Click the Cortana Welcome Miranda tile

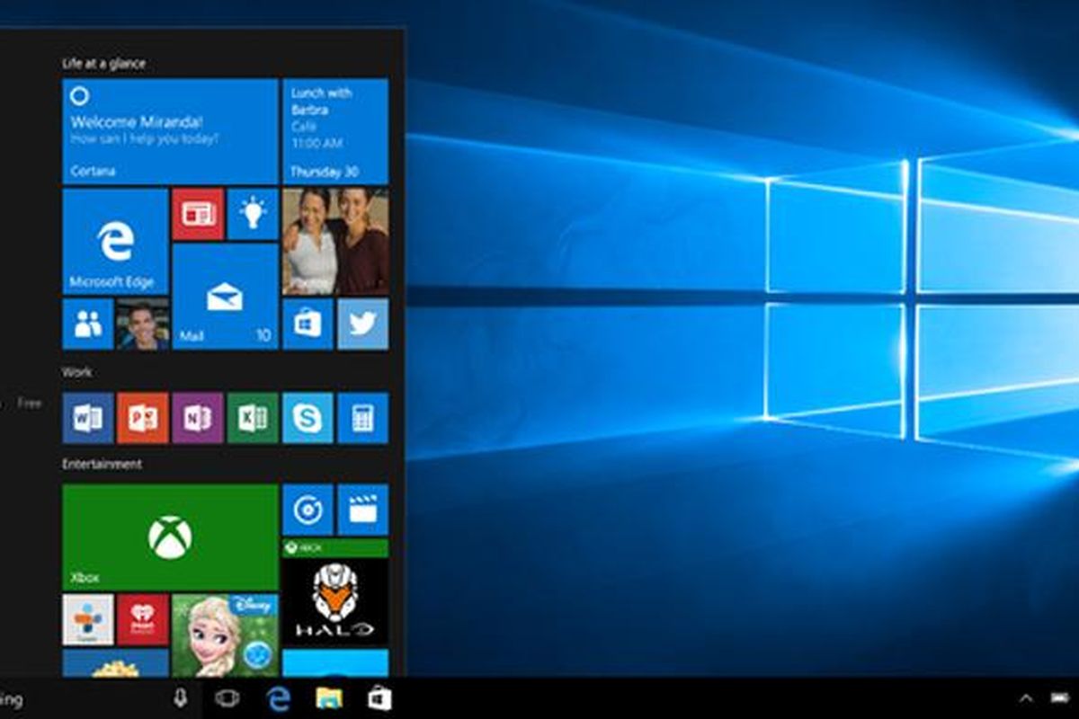pos(170,130)
